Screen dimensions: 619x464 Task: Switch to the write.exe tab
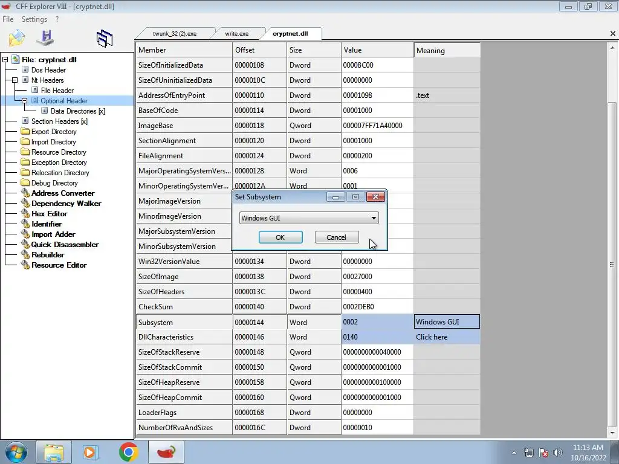(x=237, y=34)
